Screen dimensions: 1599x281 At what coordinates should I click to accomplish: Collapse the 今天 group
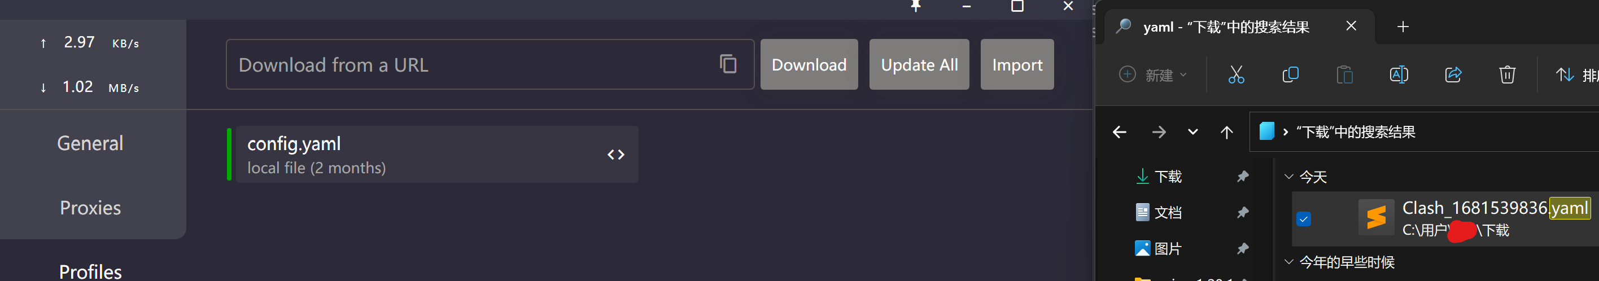point(1288,177)
